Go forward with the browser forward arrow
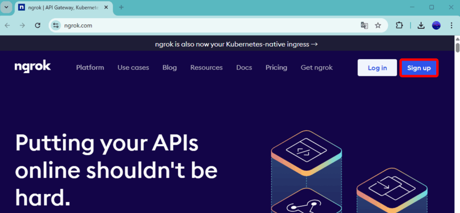Viewport: 460px width, 213px height. (22, 26)
